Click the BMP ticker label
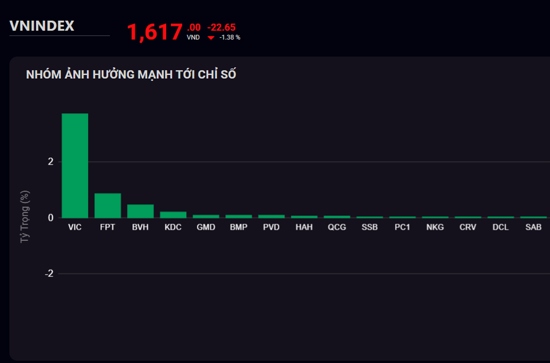 [x=238, y=227]
